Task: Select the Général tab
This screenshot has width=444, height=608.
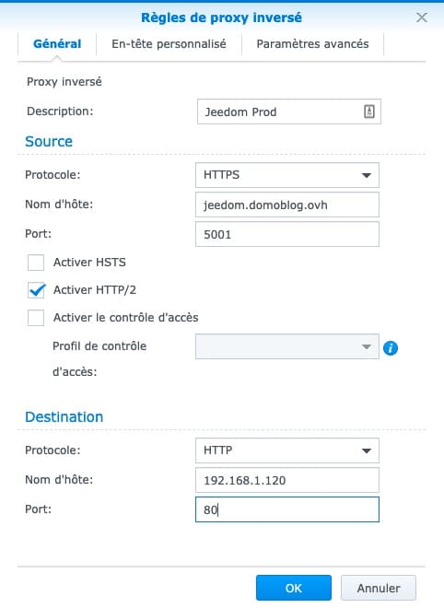Action: pos(57,44)
